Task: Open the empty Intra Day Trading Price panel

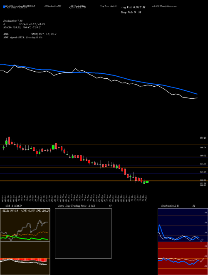Action: click(x=83, y=233)
